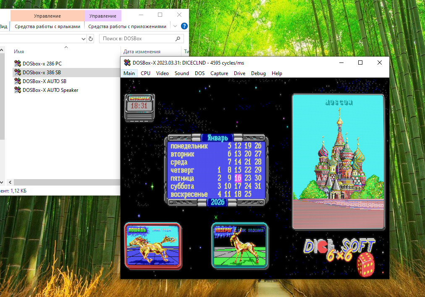The image size is (425, 297).
Task: Select the DOSBox-X AUTO Speaker shortcut icon
Action: (x=18, y=90)
